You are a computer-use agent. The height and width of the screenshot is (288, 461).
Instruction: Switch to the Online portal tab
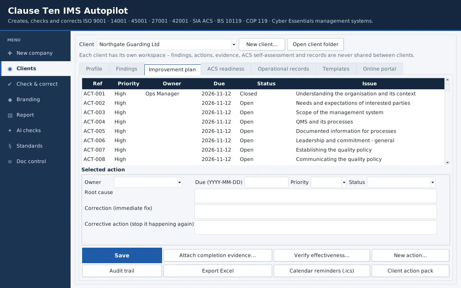[380, 69]
